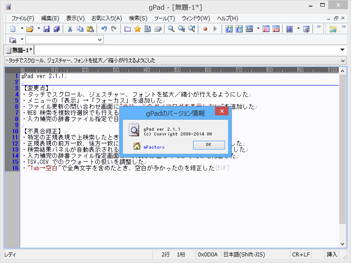Open the 表示(V) menu

(x=75, y=18)
